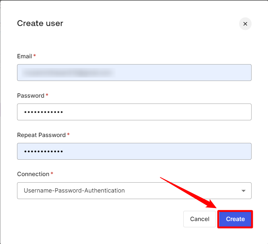Click masked dots in Repeat Password field
268x244 pixels.
tap(43, 152)
